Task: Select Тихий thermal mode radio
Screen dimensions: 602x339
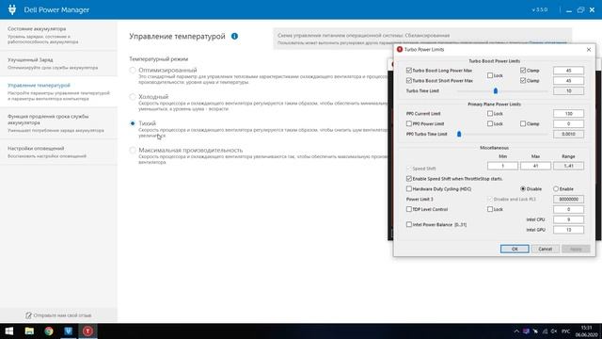Action: pyautogui.click(x=133, y=123)
